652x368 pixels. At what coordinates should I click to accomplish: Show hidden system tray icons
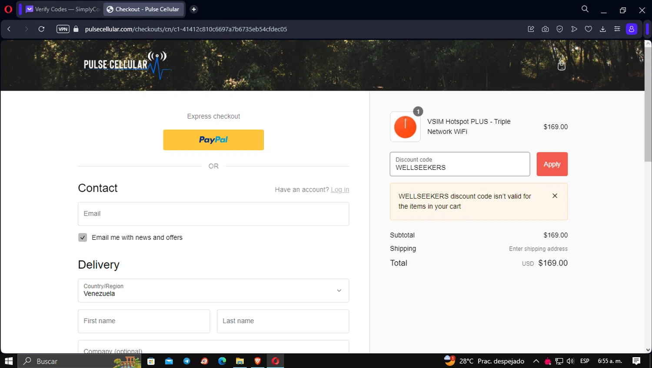point(536,361)
